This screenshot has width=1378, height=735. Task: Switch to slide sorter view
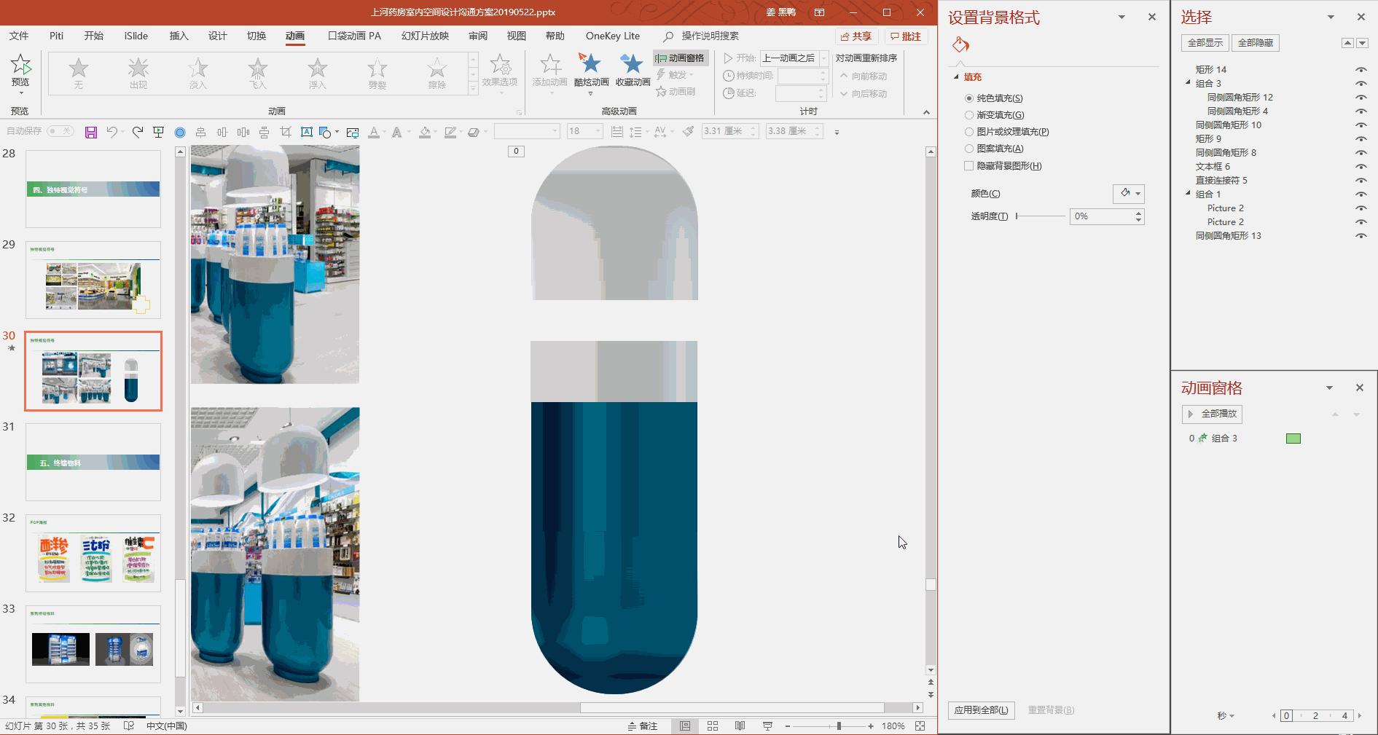pyautogui.click(x=713, y=726)
